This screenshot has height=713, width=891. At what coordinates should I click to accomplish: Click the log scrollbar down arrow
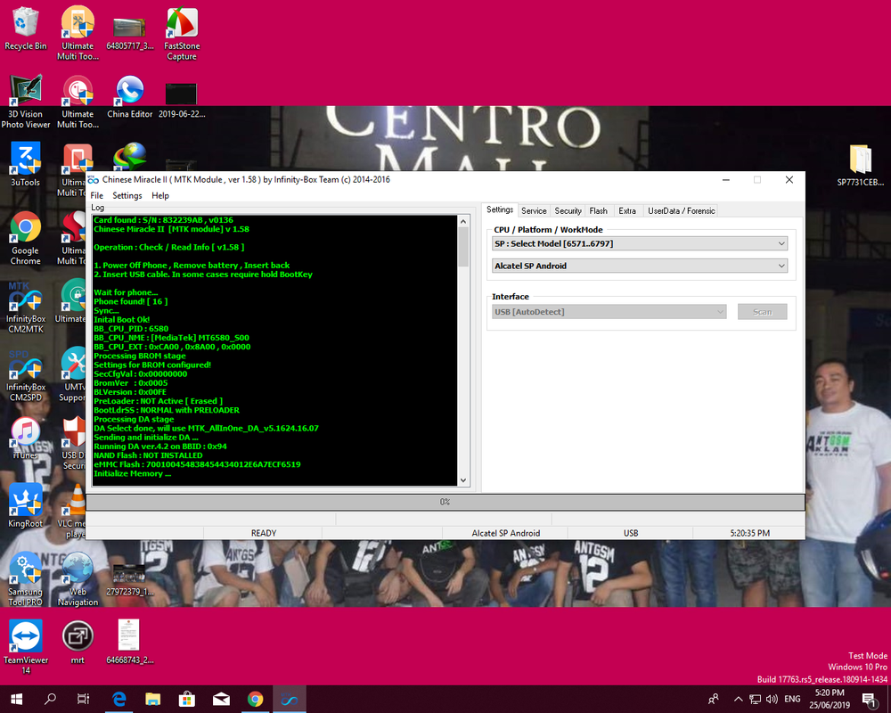463,480
